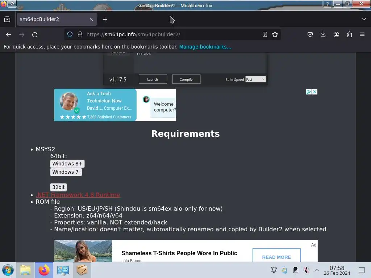Bookmark this page with the star icon
Screen dimensions: 371x278
click(x=275, y=34)
